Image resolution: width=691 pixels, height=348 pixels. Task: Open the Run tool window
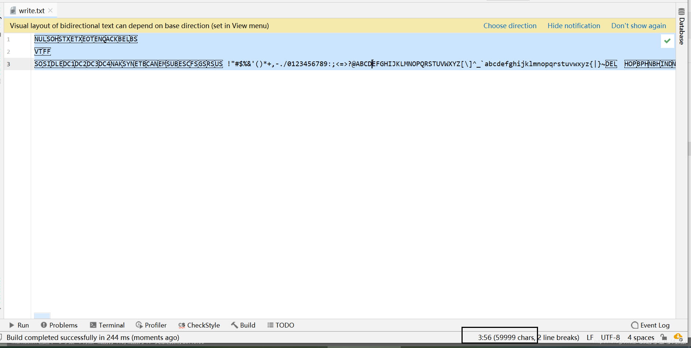[x=19, y=325]
